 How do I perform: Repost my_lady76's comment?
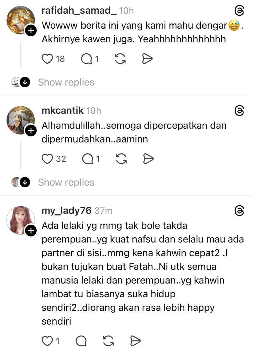pyautogui.click(x=109, y=341)
